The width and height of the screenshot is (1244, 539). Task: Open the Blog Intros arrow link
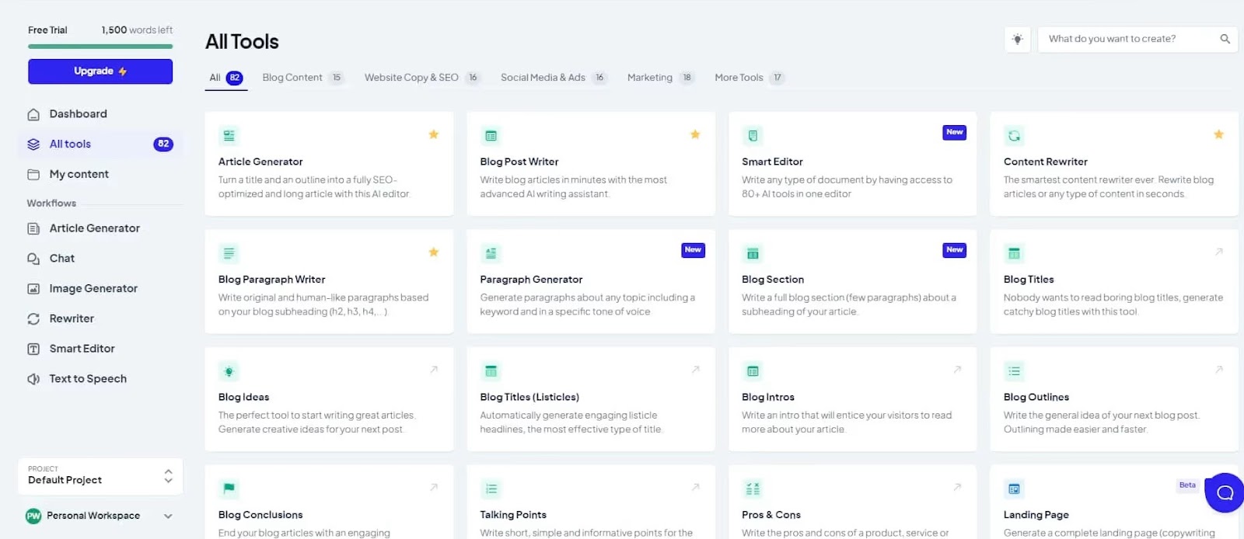point(957,370)
